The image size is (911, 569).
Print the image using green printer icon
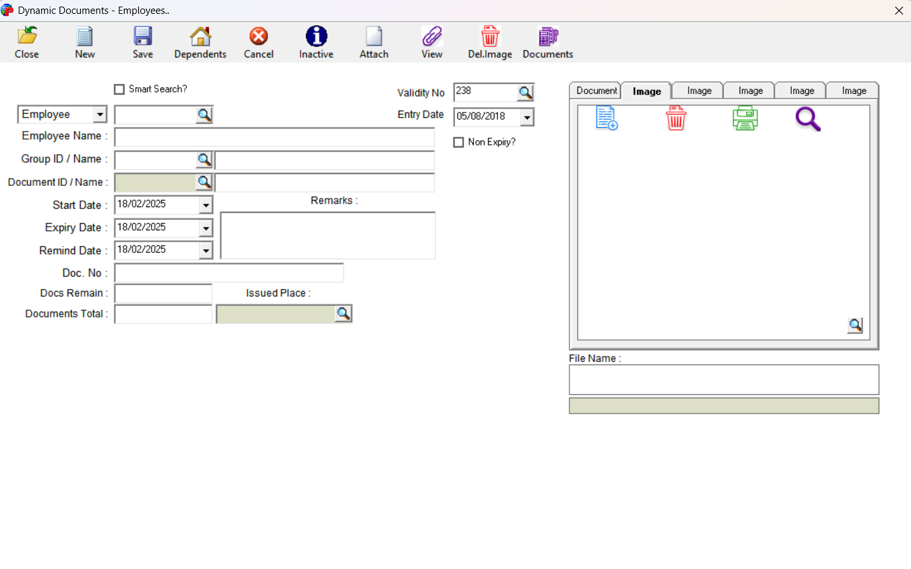(x=745, y=119)
